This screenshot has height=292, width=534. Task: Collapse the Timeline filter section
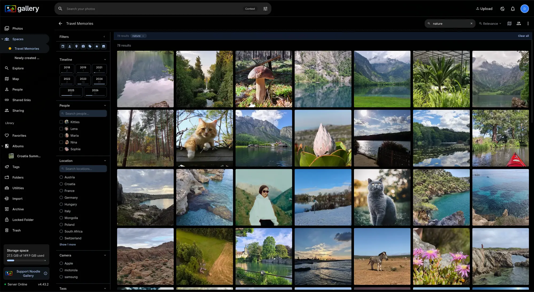click(x=105, y=59)
